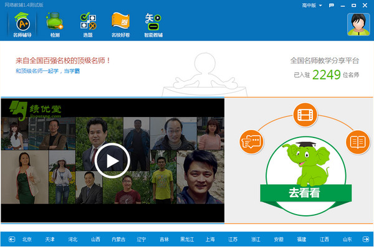374x247 pixels.
Task: Click the 全国名师教学分享平台 heading
Action: tap(325, 60)
